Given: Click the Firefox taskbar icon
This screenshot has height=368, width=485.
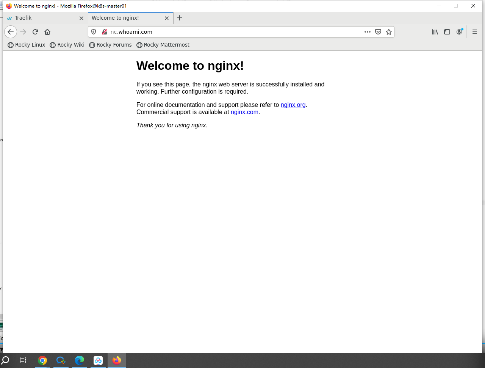Looking at the screenshot, I should [x=117, y=360].
